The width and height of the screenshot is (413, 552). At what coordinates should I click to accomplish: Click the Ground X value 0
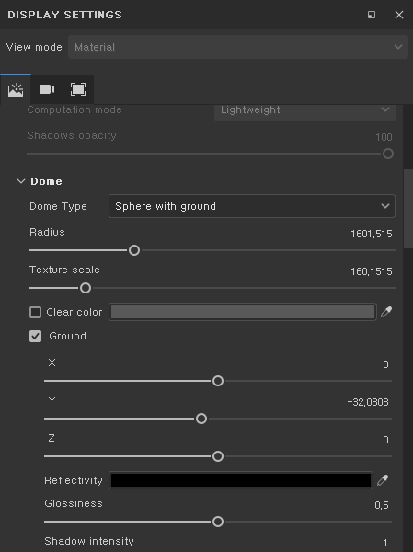(385, 364)
